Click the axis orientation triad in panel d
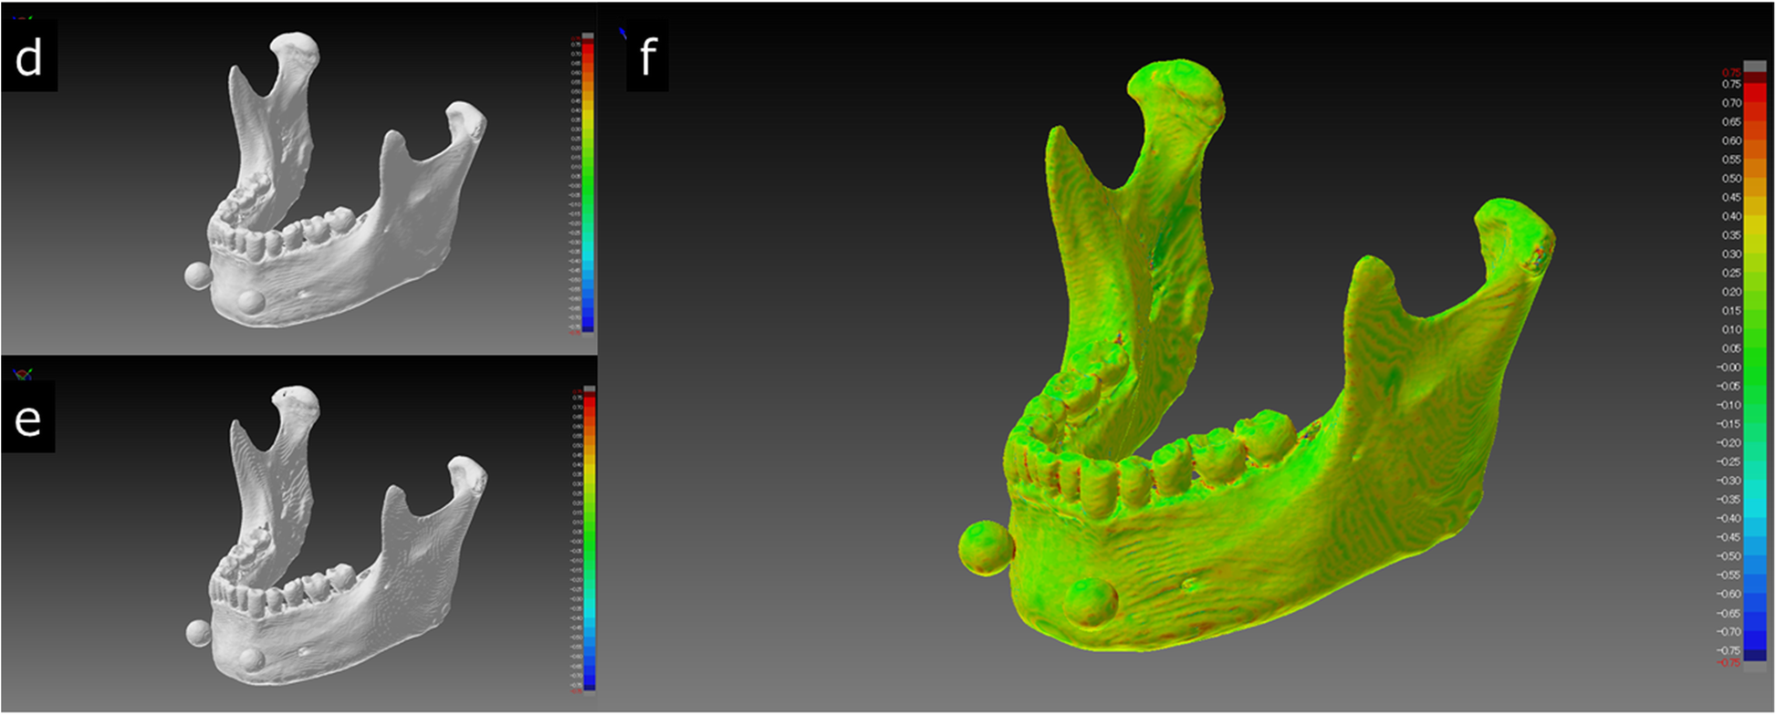This screenshot has height=715, width=1776. click(x=23, y=17)
